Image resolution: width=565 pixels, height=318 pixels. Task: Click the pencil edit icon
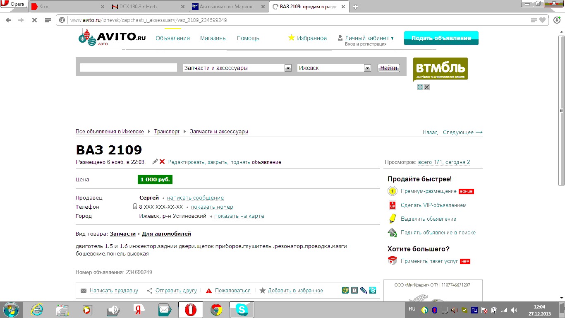point(155,162)
